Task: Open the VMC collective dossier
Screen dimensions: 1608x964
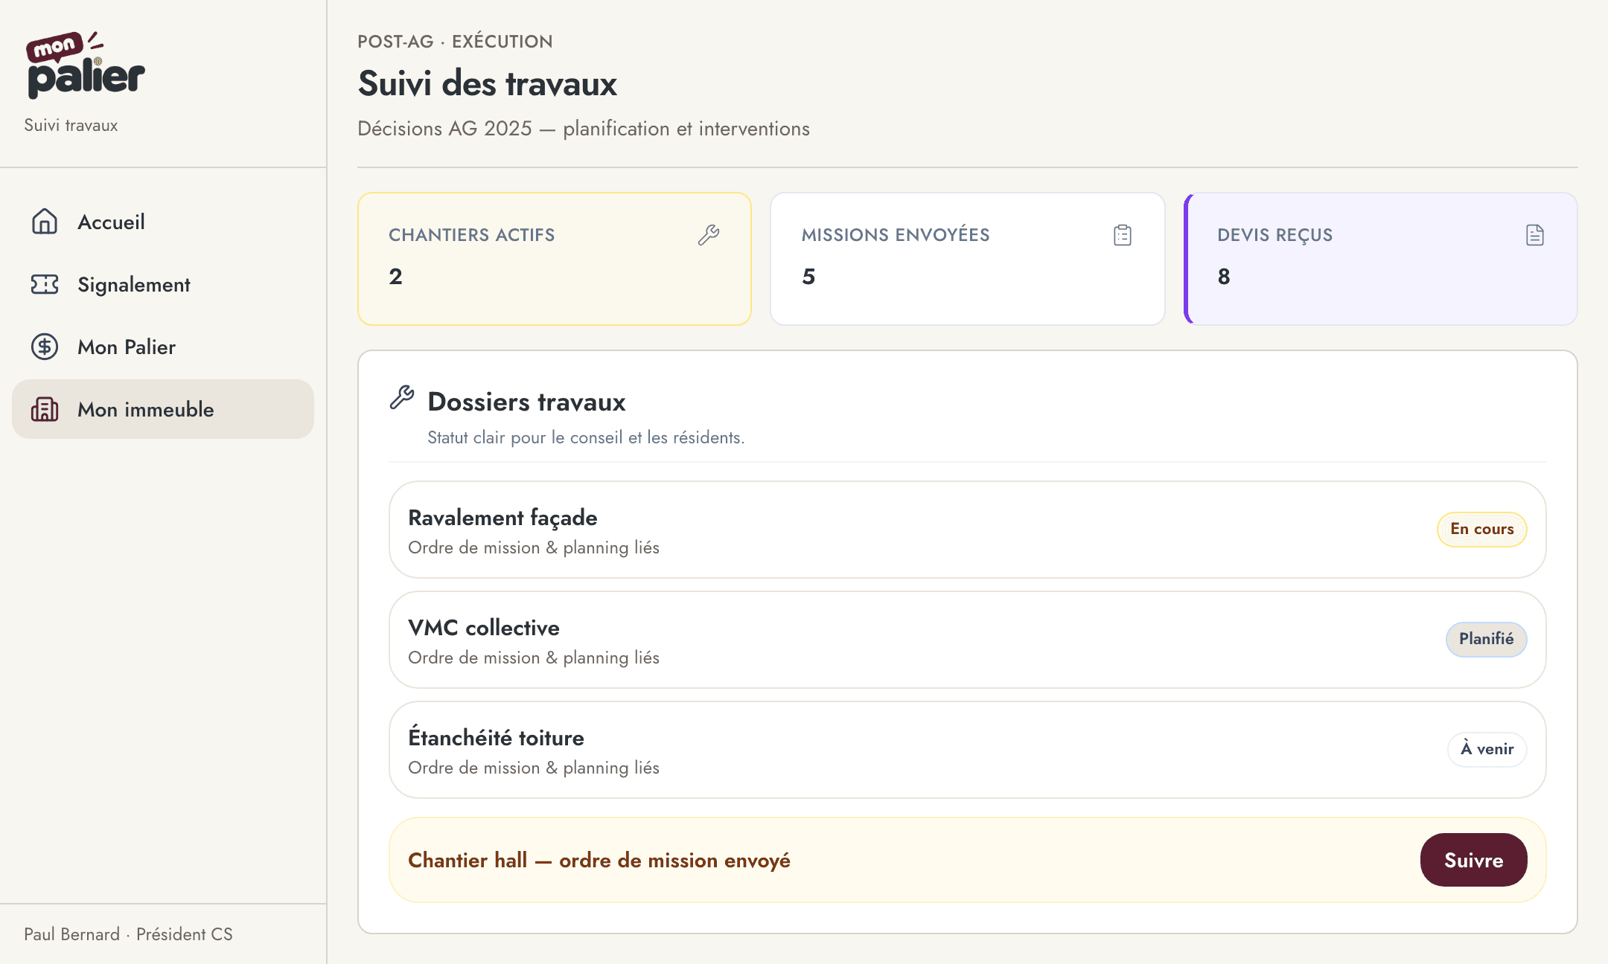Action: coord(968,640)
